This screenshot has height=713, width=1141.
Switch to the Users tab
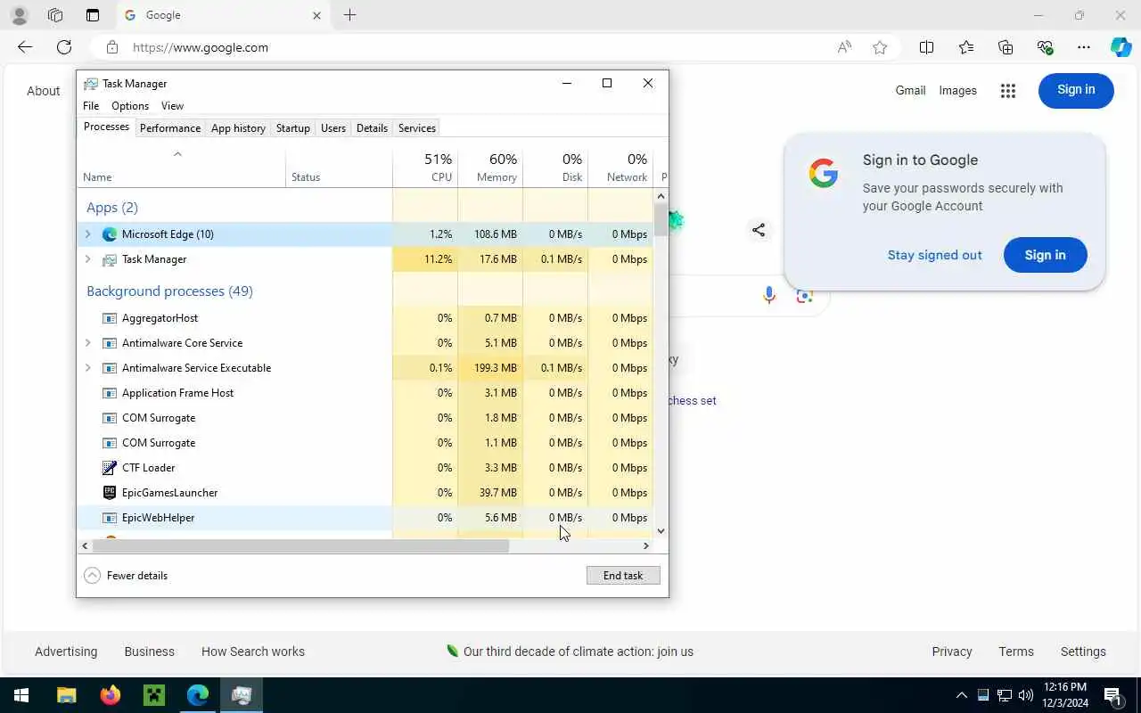pos(333,127)
